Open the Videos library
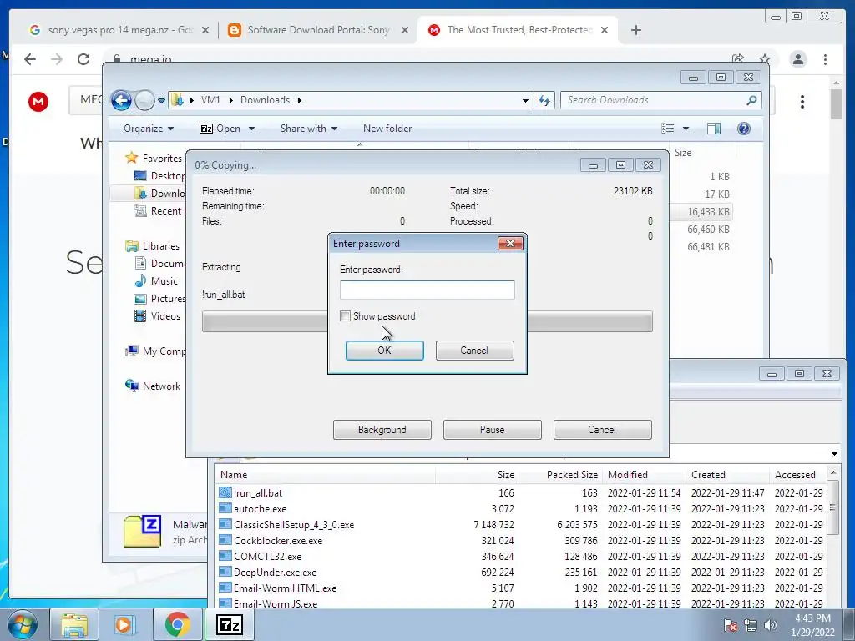 click(158, 316)
